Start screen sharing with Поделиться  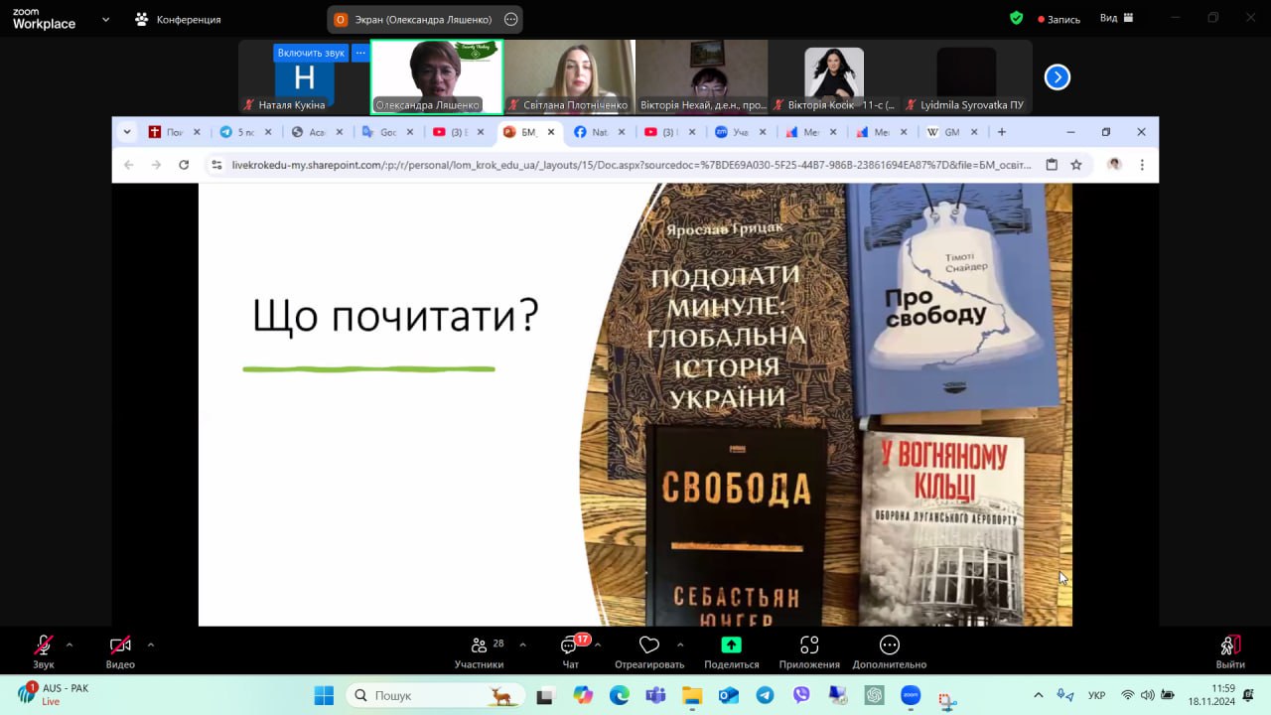coord(732,651)
